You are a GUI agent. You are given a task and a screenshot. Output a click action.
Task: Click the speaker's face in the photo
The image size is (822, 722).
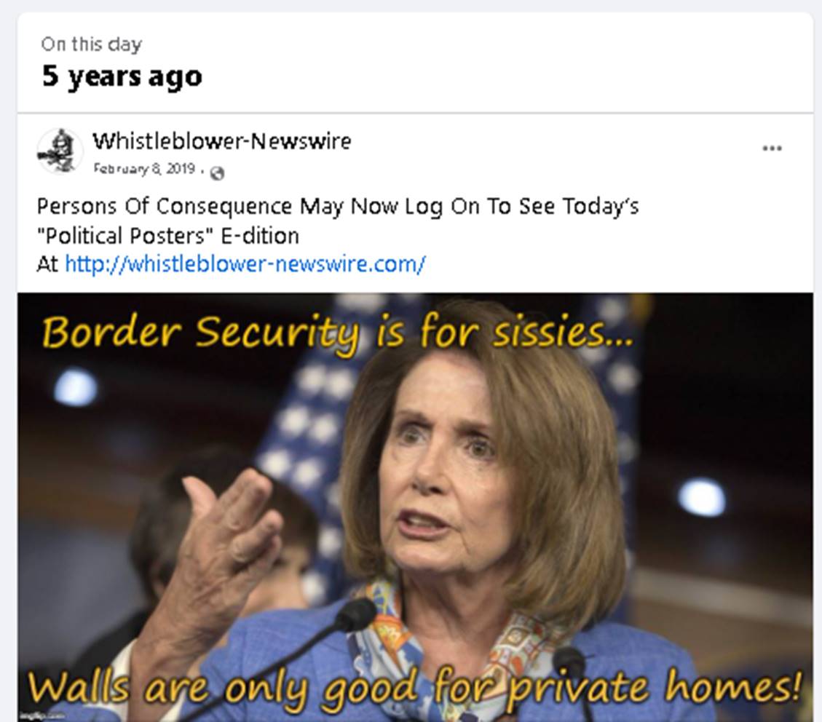[x=446, y=472]
